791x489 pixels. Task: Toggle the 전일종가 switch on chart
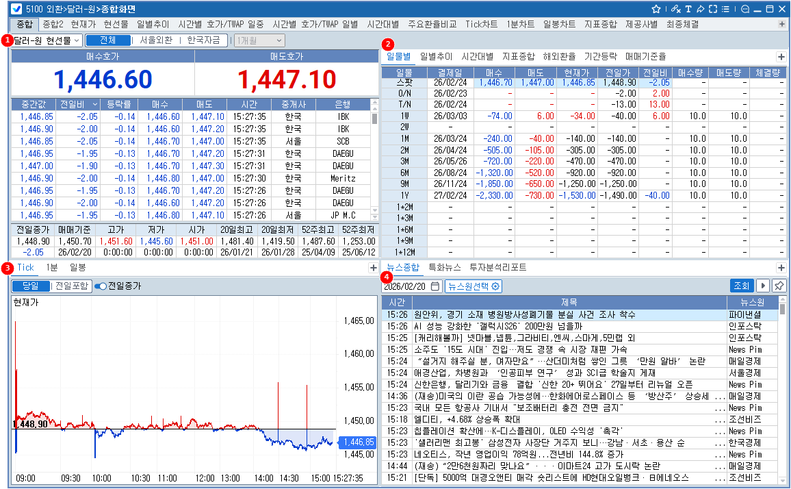click(x=101, y=286)
